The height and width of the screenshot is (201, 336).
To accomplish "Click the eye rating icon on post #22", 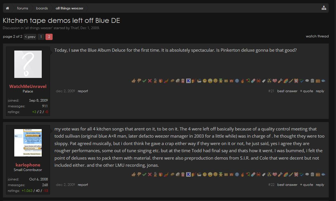I will (x=323, y=174).
